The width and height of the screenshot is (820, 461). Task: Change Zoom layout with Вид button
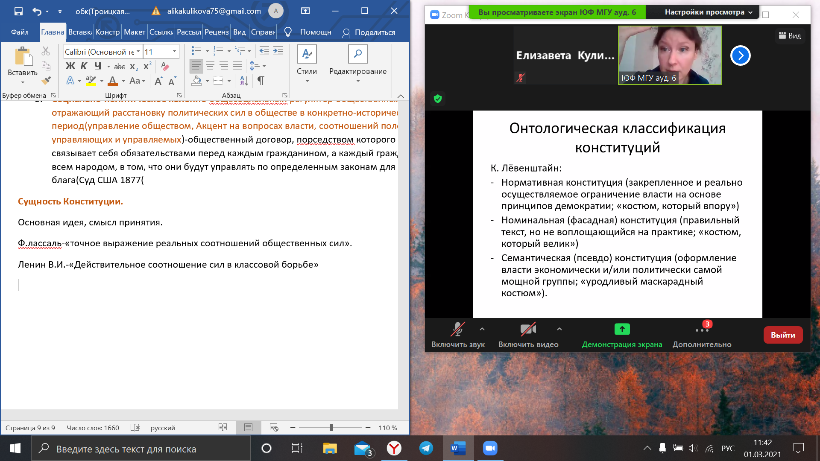pyautogui.click(x=790, y=36)
